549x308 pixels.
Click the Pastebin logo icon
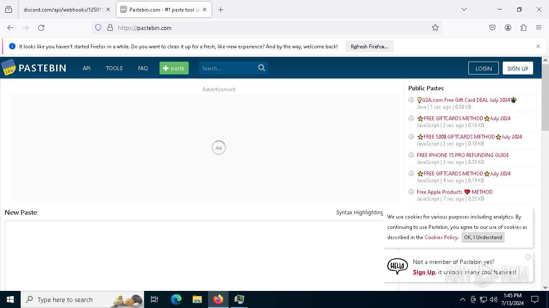(x=8, y=68)
